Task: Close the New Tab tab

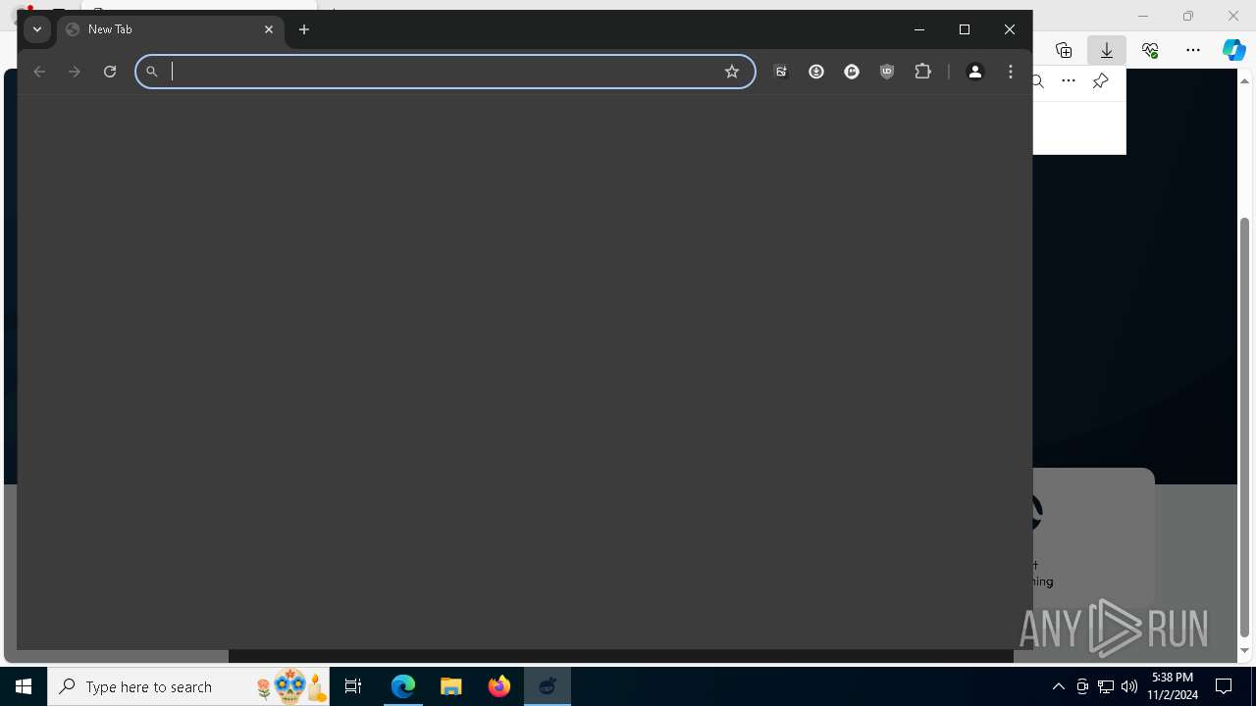Action: [x=269, y=29]
